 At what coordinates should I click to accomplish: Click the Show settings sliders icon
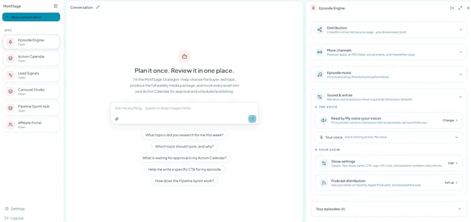coord(324,163)
